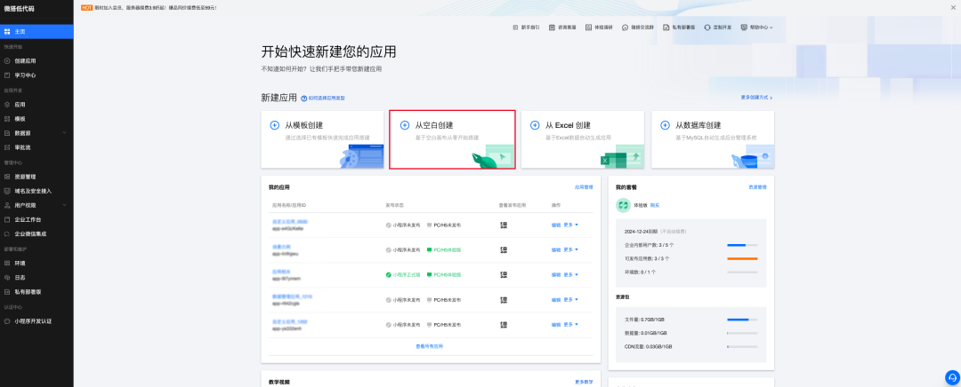This screenshot has width=961, height=387.
Task: Click the 资源管理 icon in sidebar
Action: pyautogui.click(x=7, y=177)
